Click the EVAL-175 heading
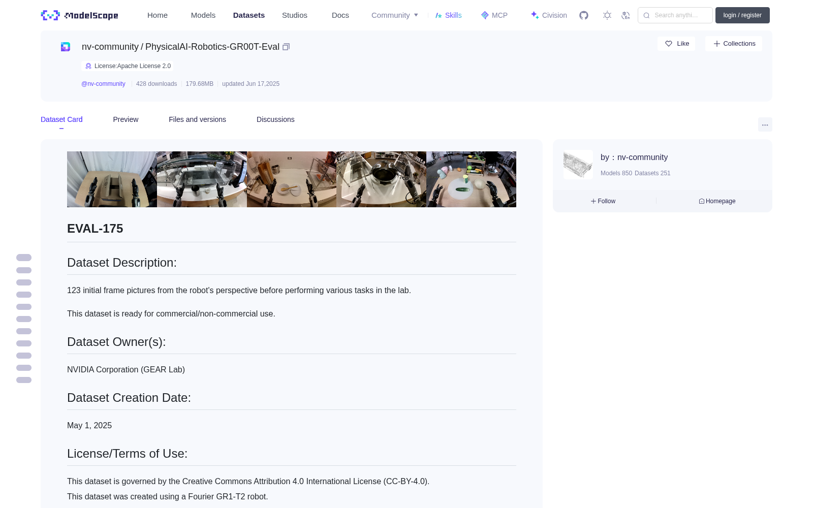The image size is (813, 508). 95,229
